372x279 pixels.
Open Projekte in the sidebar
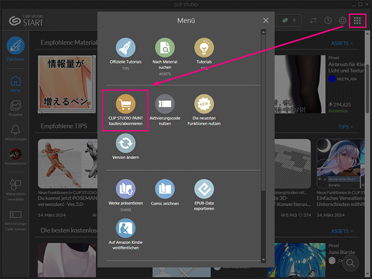pyautogui.click(x=15, y=108)
